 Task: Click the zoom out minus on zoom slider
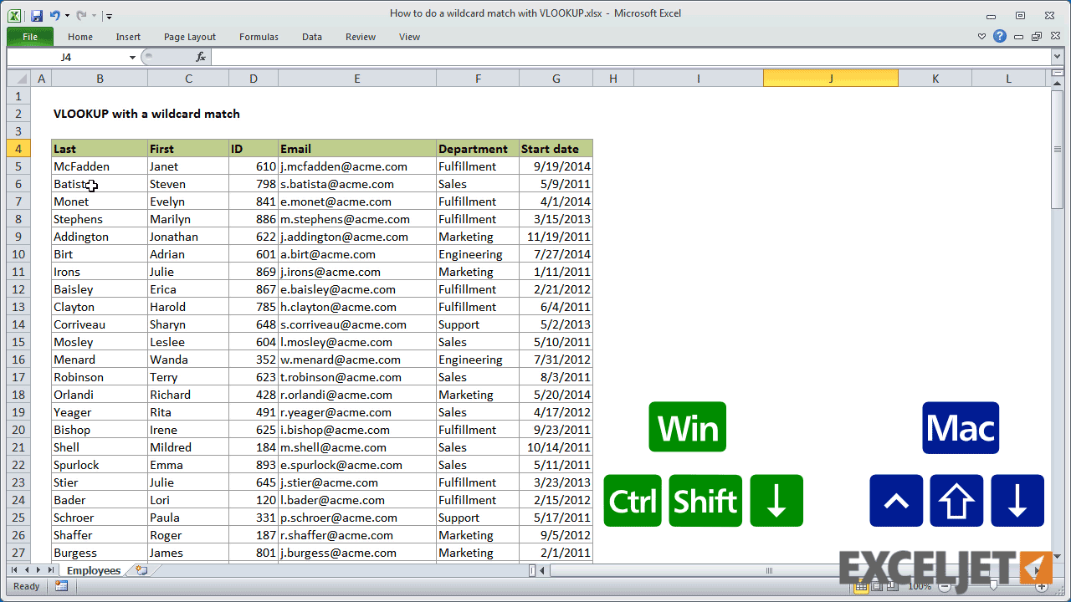tap(944, 586)
